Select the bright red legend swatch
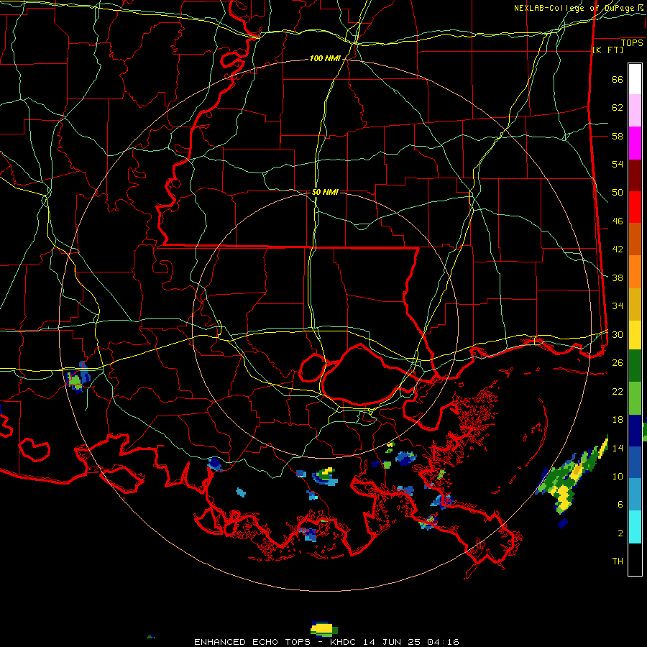The width and height of the screenshot is (647, 647). [635, 208]
